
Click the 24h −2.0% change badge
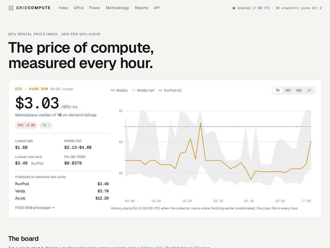coord(26,125)
